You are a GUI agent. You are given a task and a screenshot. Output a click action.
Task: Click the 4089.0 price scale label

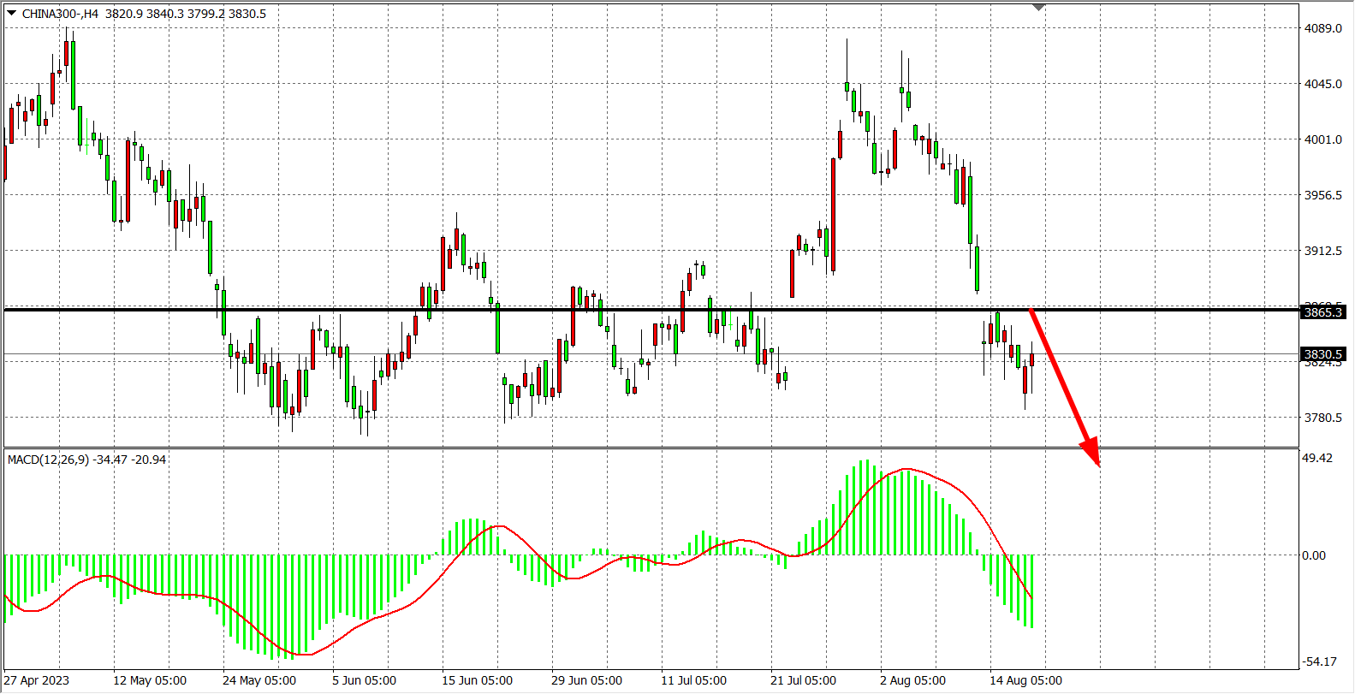point(1322,28)
